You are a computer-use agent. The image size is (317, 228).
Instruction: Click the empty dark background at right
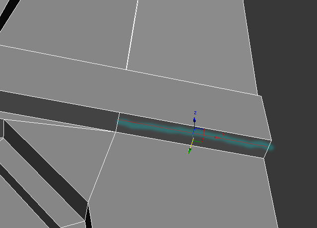tap(293, 75)
